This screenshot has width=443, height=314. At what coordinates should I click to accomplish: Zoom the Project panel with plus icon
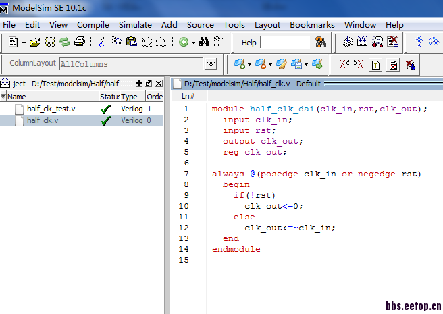[139, 83]
